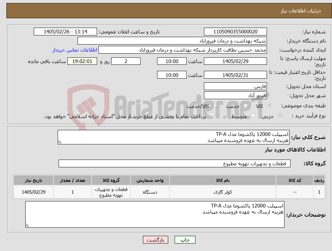Image resolution: width=332 pixels, height=251 pixels.
Task: Click the ردیف column header
Action: pos(319,180)
